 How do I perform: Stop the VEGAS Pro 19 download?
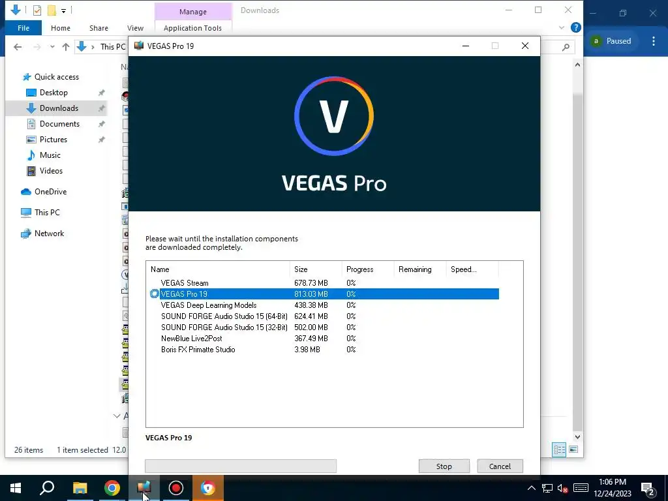pos(444,466)
